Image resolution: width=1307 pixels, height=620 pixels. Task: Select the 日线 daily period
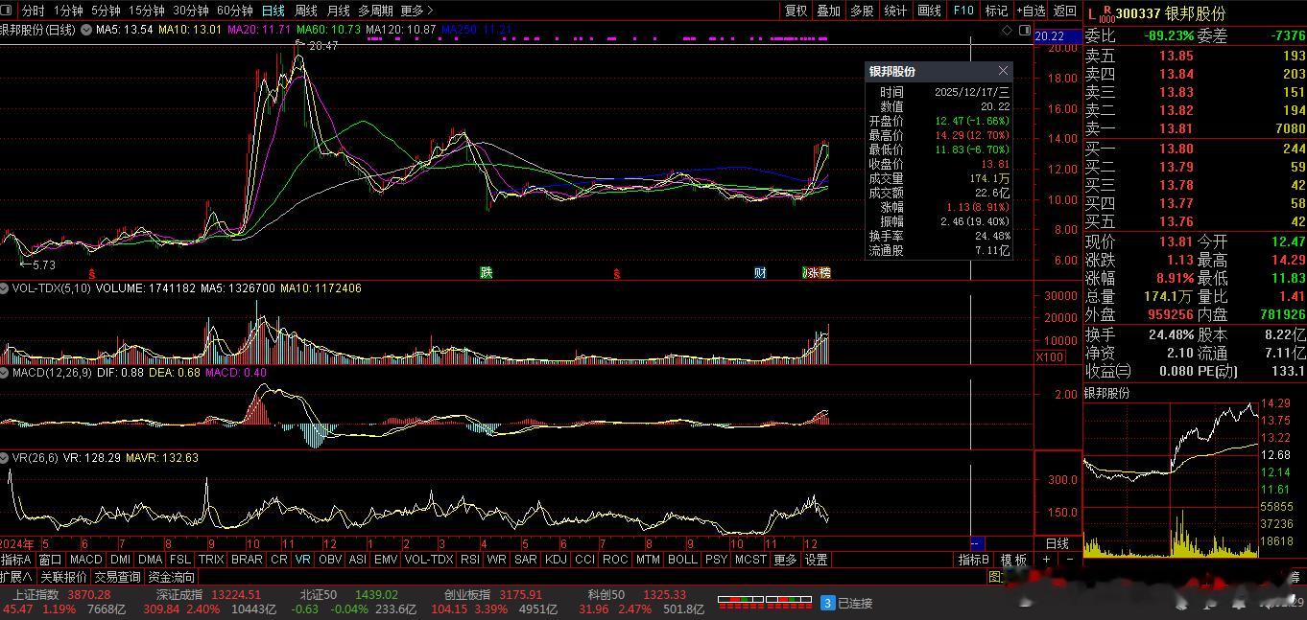point(273,11)
